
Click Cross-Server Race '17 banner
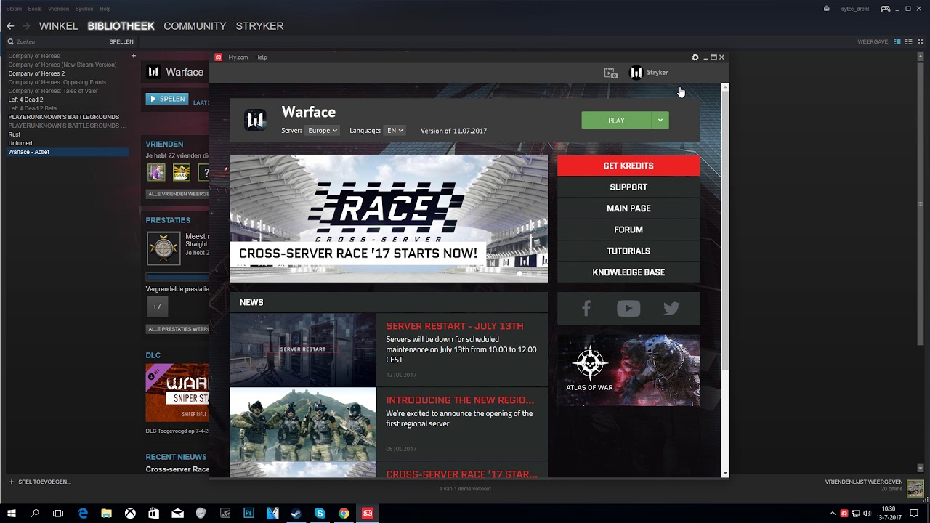tap(389, 219)
